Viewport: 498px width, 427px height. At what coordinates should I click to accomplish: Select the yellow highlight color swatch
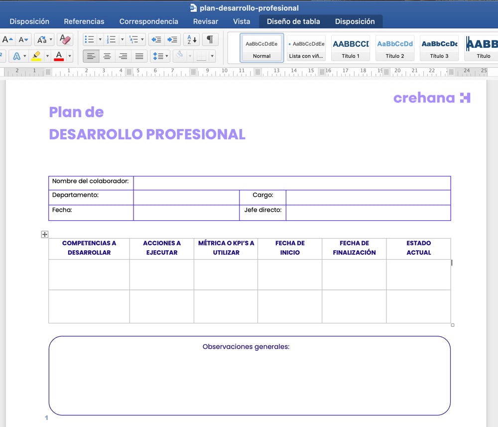tap(37, 56)
